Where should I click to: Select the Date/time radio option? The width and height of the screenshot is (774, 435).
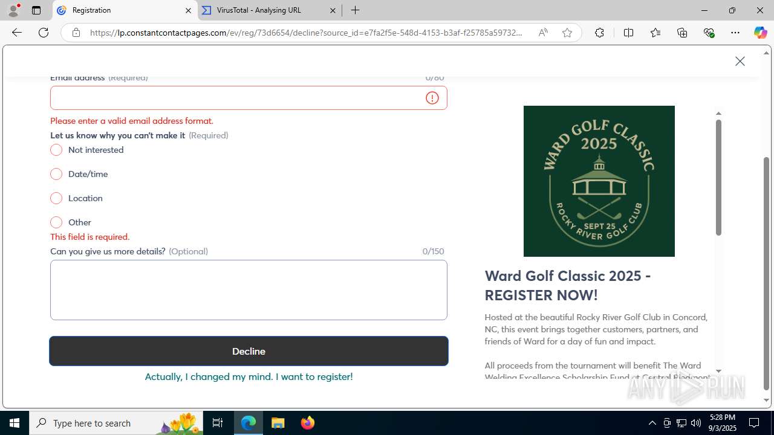coord(56,174)
